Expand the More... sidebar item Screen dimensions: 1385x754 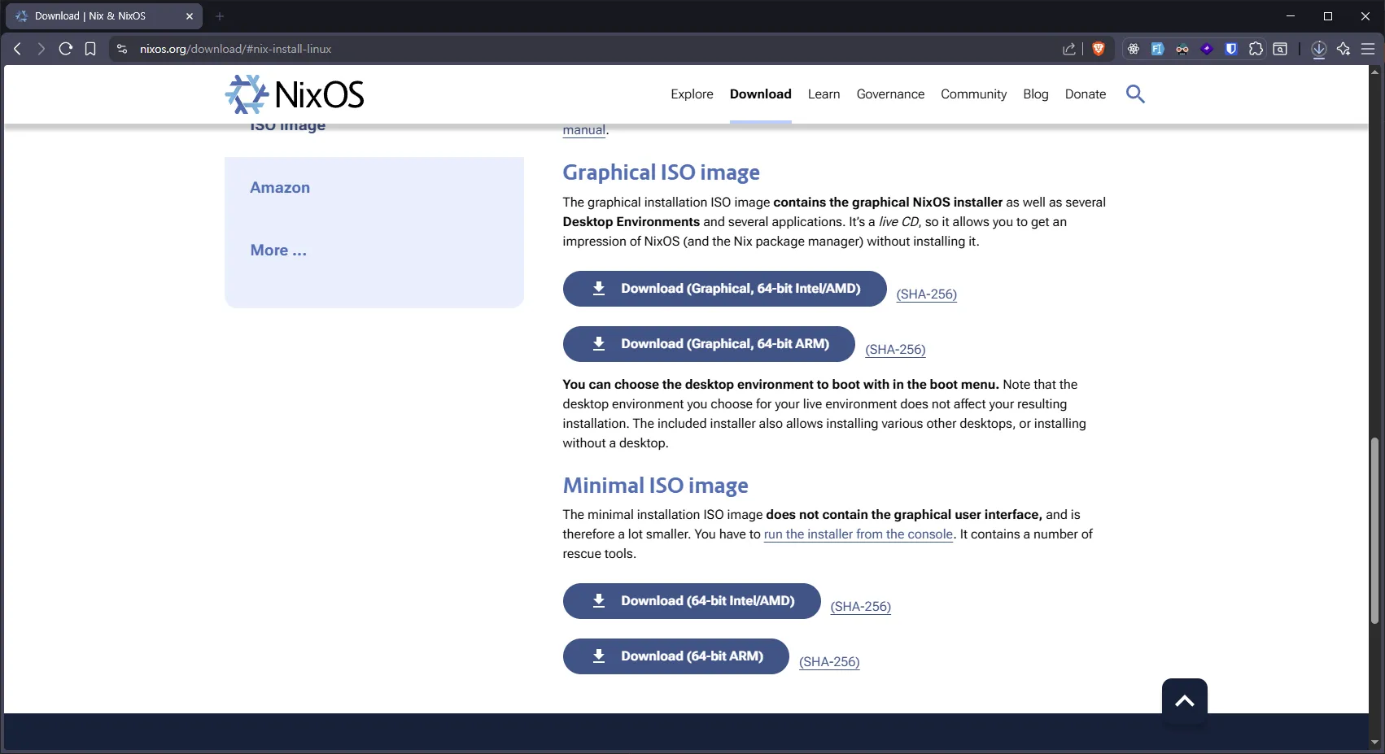click(x=278, y=251)
